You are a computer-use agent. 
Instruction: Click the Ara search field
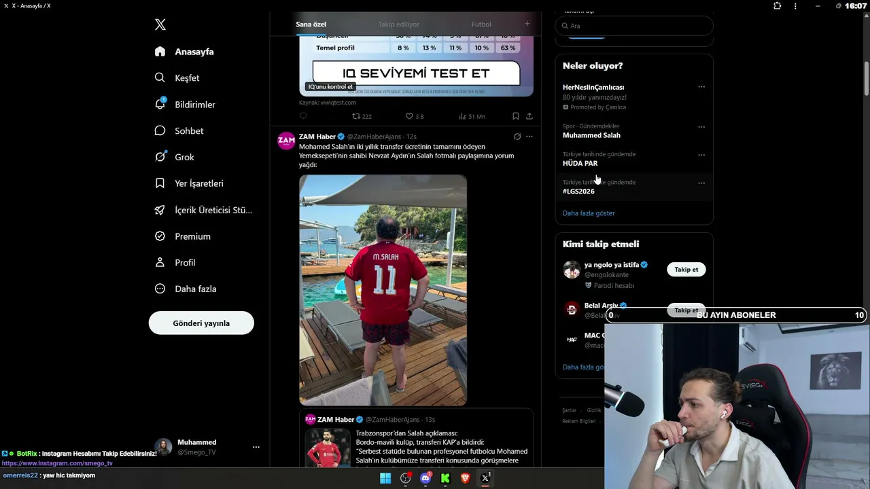coord(634,26)
